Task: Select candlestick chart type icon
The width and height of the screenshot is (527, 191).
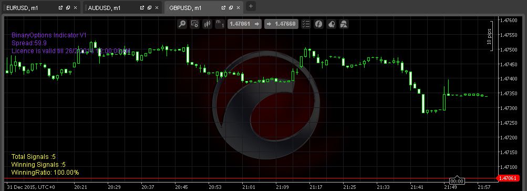Action: [207, 24]
